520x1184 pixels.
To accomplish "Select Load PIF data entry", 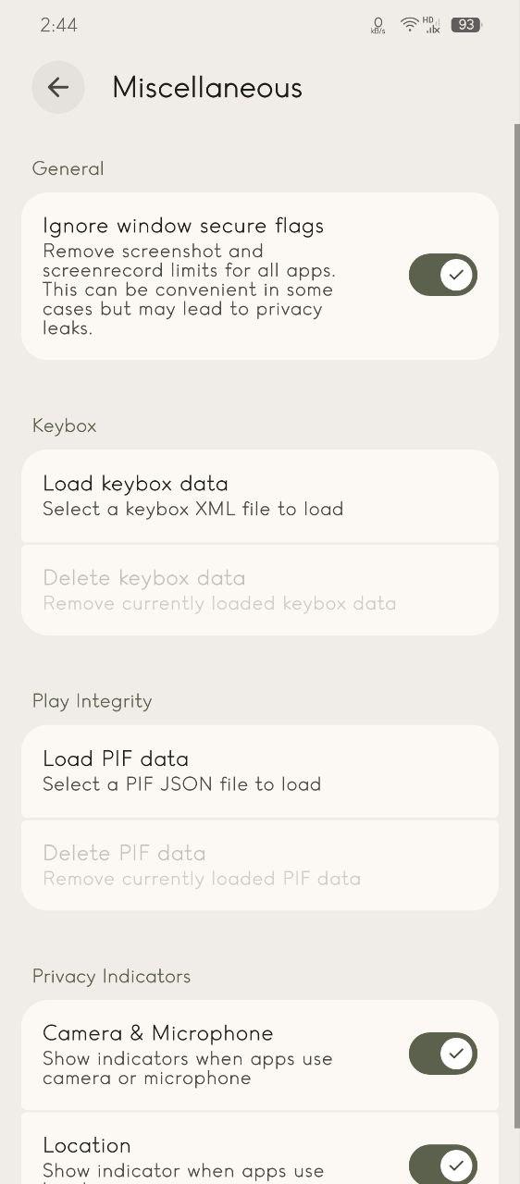I will [260, 771].
